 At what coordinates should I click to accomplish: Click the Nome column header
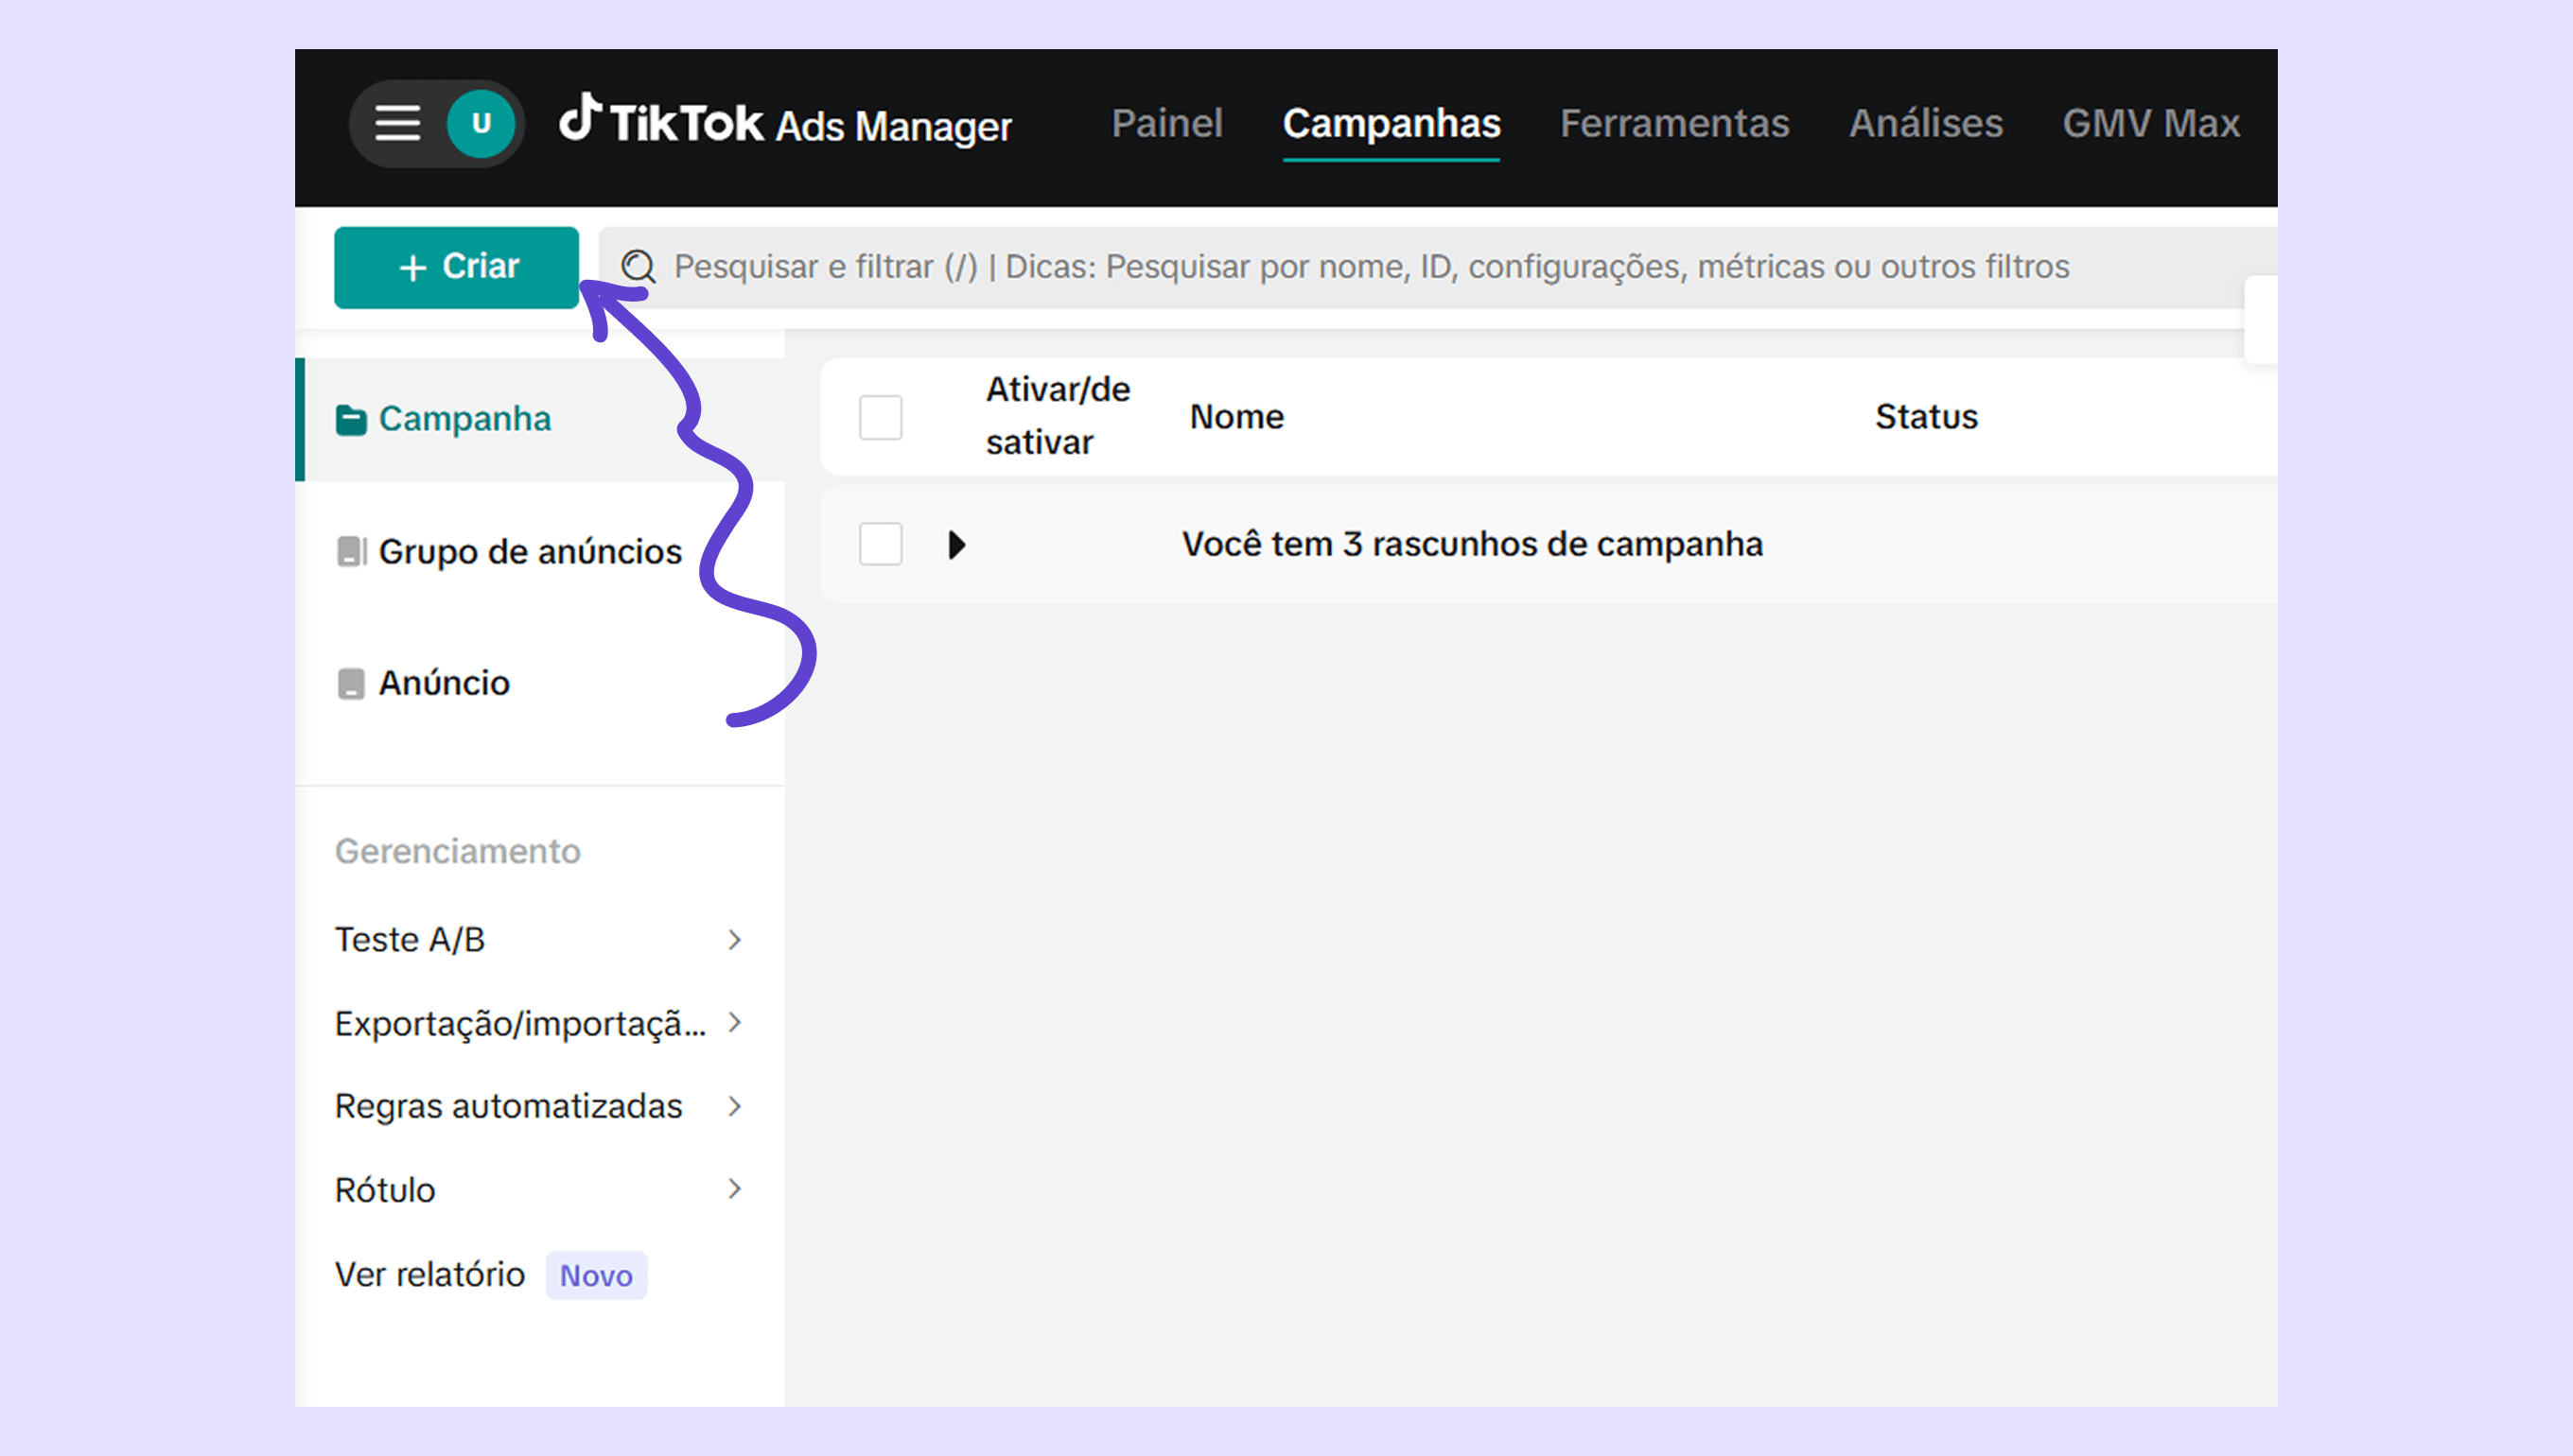coord(1236,416)
